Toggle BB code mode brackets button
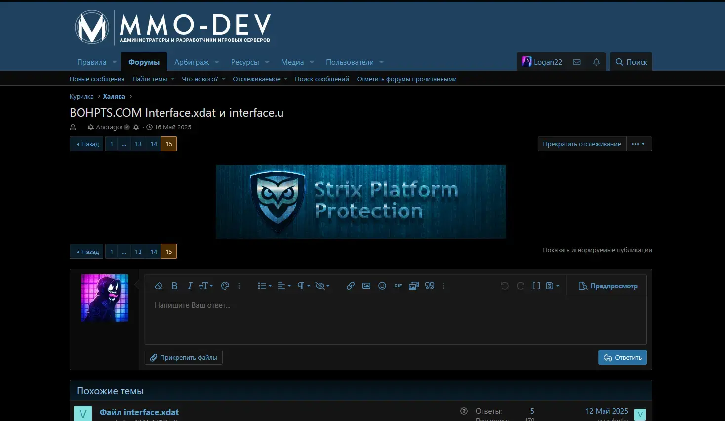Image resolution: width=725 pixels, height=421 pixels. [536, 286]
